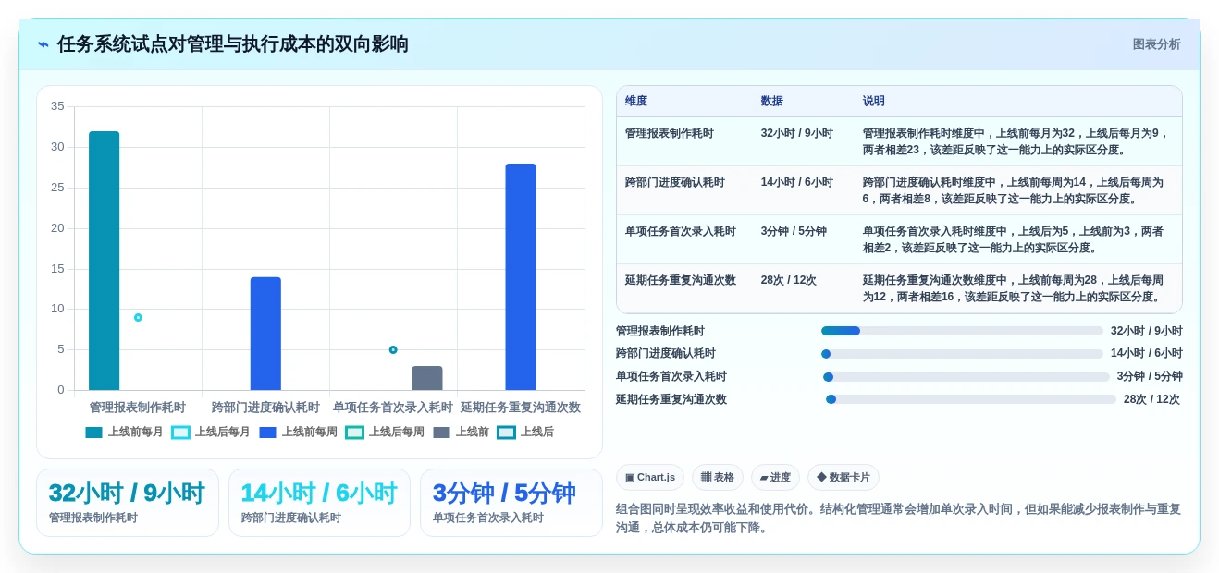The width and height of the screenshot is (1219, 573).
Task: Click the dashboard title 任务系统试点对管理与执行成本的双向影响
Action: pyautogui.click(x=233, y=44)
